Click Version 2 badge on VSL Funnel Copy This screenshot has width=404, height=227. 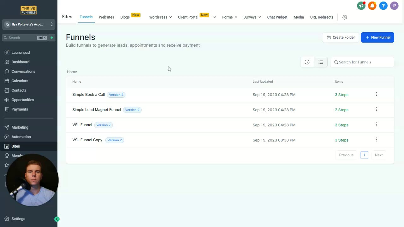115,140
